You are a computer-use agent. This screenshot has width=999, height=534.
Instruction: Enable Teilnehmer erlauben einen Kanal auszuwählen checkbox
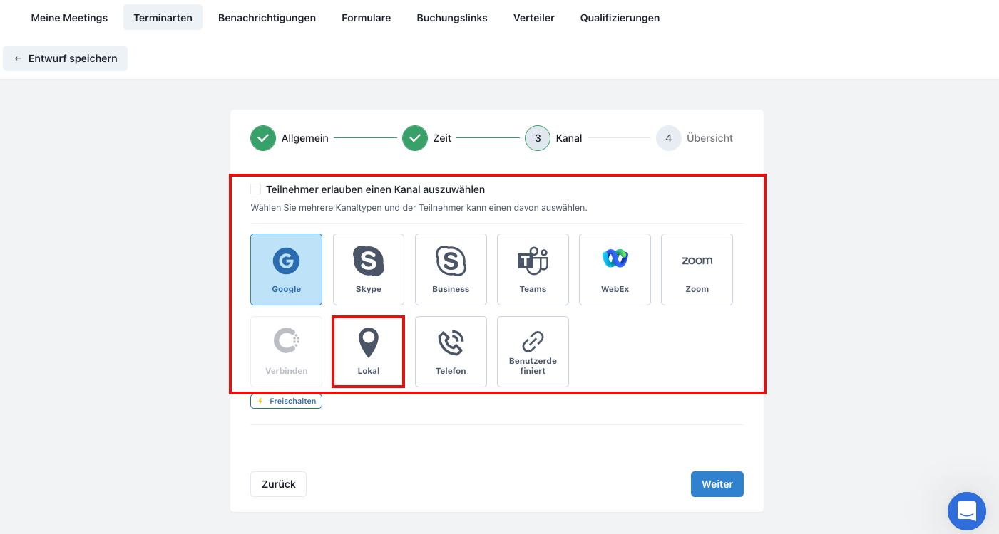coord(255,189)
